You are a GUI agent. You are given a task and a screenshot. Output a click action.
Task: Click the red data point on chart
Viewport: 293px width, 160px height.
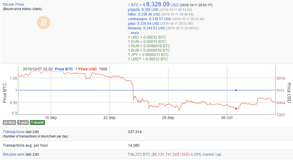pos(236,109)
